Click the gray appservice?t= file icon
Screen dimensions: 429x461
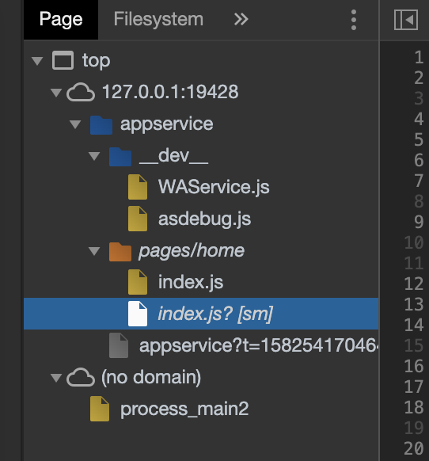click(x=119, y=345)
